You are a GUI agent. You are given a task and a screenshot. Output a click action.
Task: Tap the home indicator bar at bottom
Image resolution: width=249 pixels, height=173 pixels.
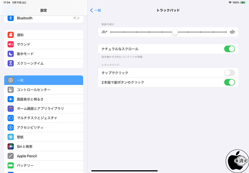[124, 171]
